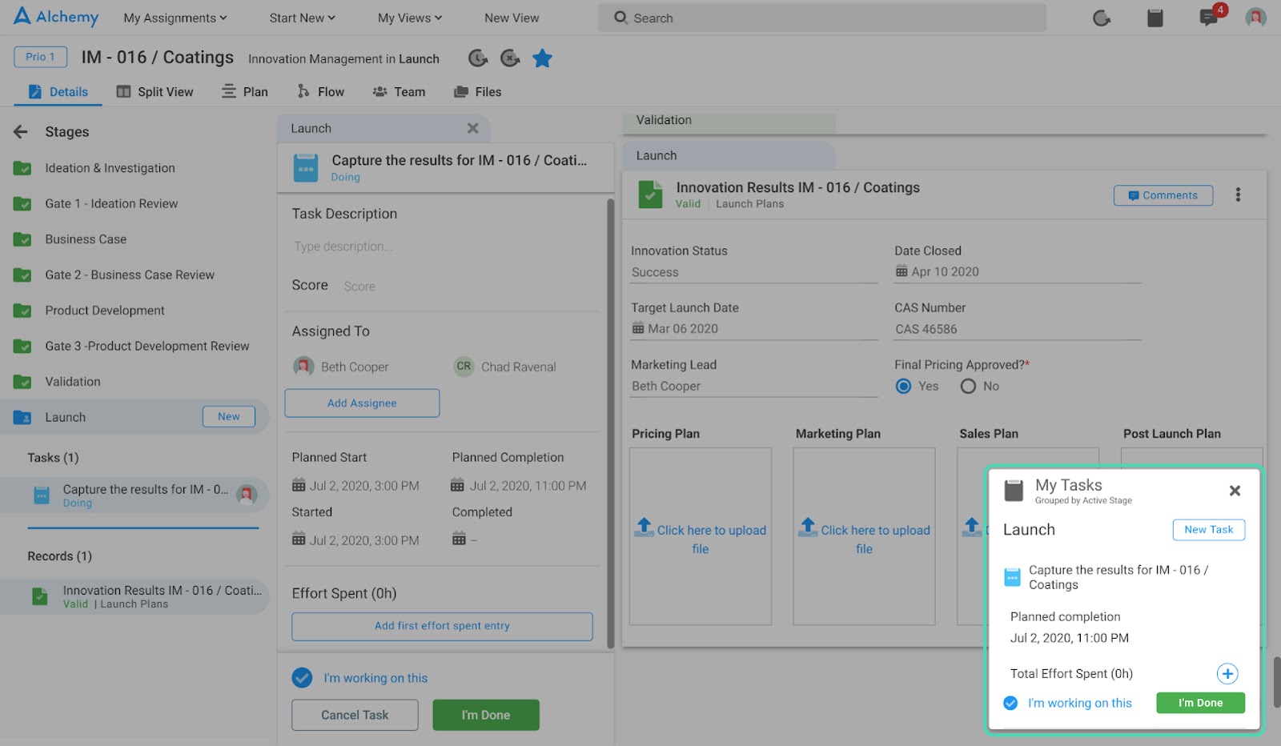Click Target Launch Date calendar icon
This screenshot has width=1281, height=746.
(x=638, y=328)
